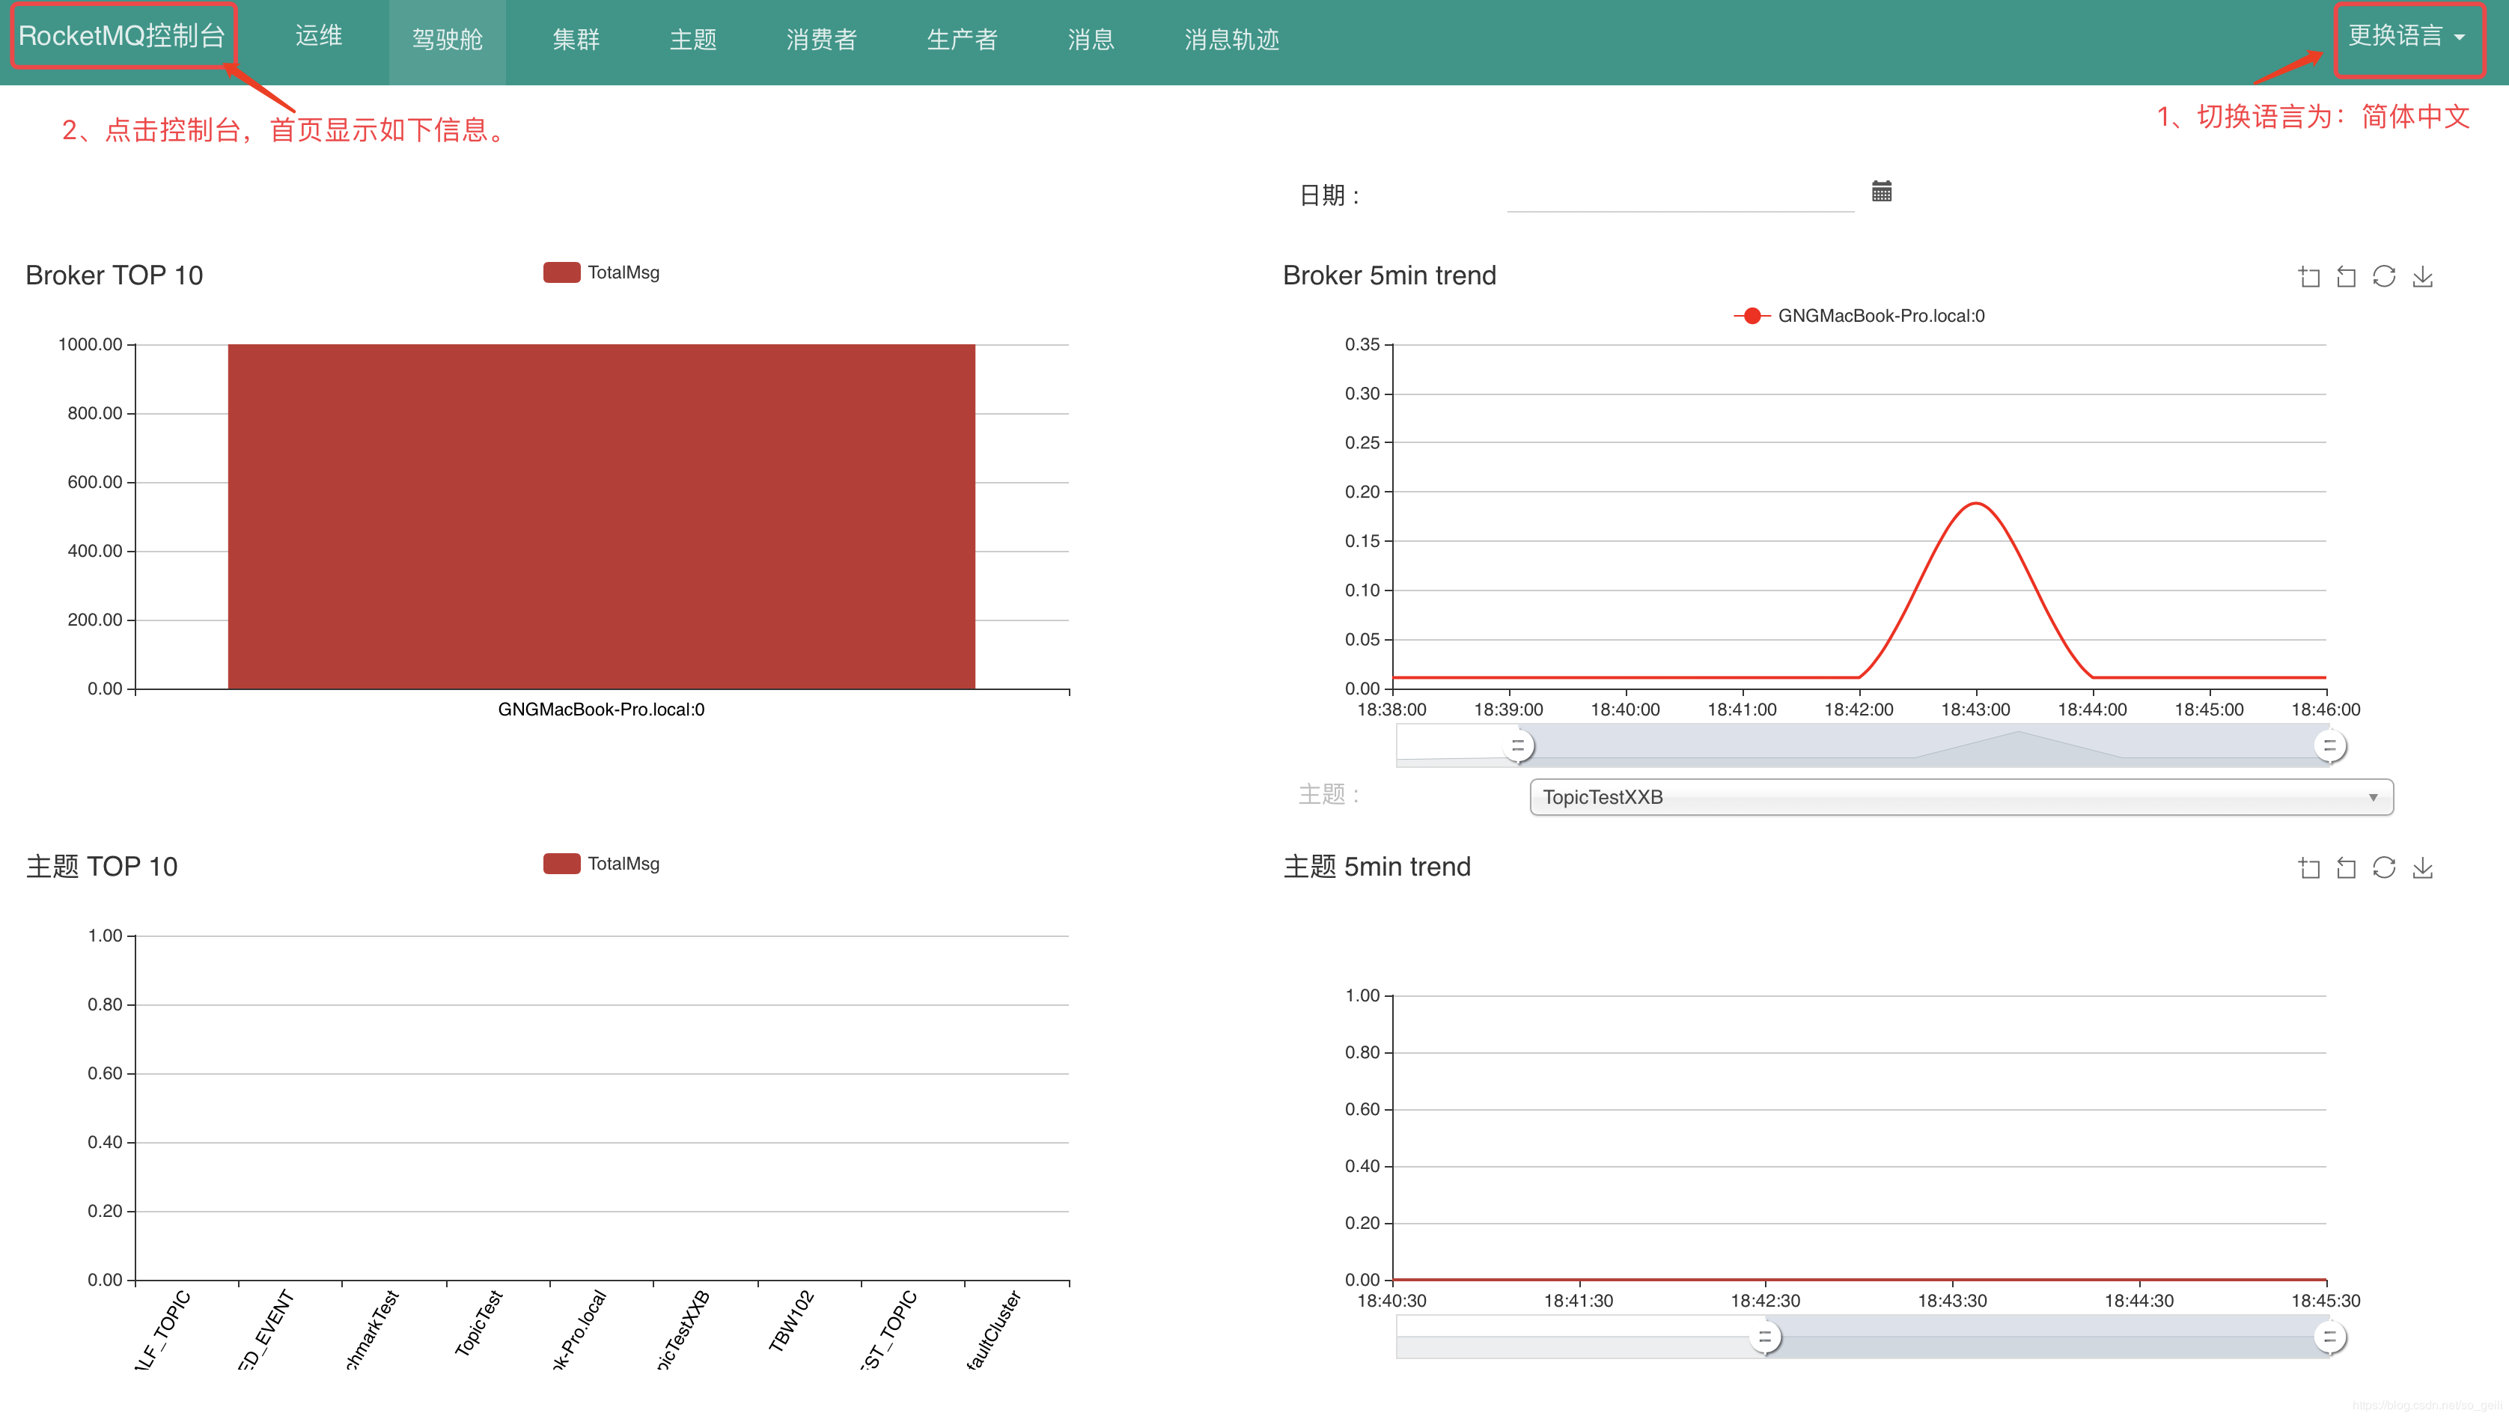This screenshot has height=1419, width=2509.
Task: Click data zoom icon in 主题 5min trend
Action: pyautogui.click(x=2308, y=868)
